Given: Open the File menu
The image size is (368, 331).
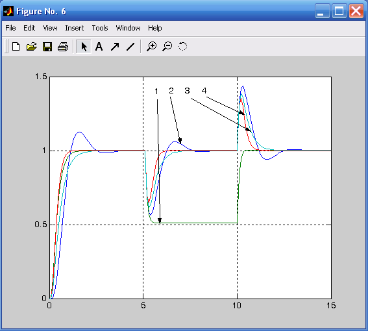Looking at the screenshot, I should coord(10,28).
